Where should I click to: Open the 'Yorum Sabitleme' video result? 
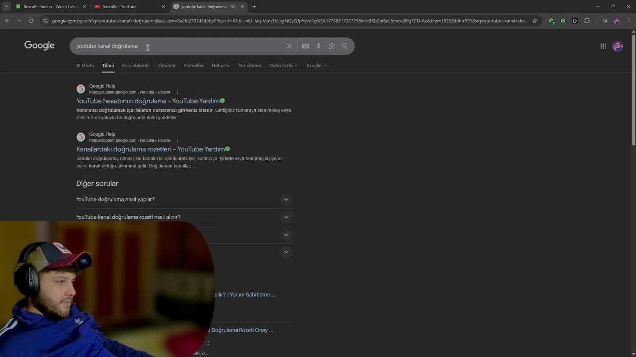[x=245, y=295]
